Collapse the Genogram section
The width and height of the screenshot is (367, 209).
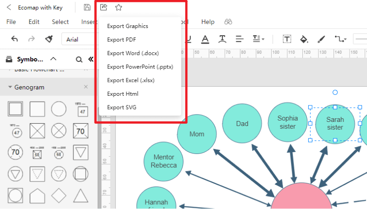10,87
